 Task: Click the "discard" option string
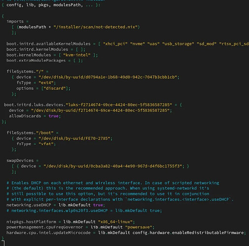(55, 88)
